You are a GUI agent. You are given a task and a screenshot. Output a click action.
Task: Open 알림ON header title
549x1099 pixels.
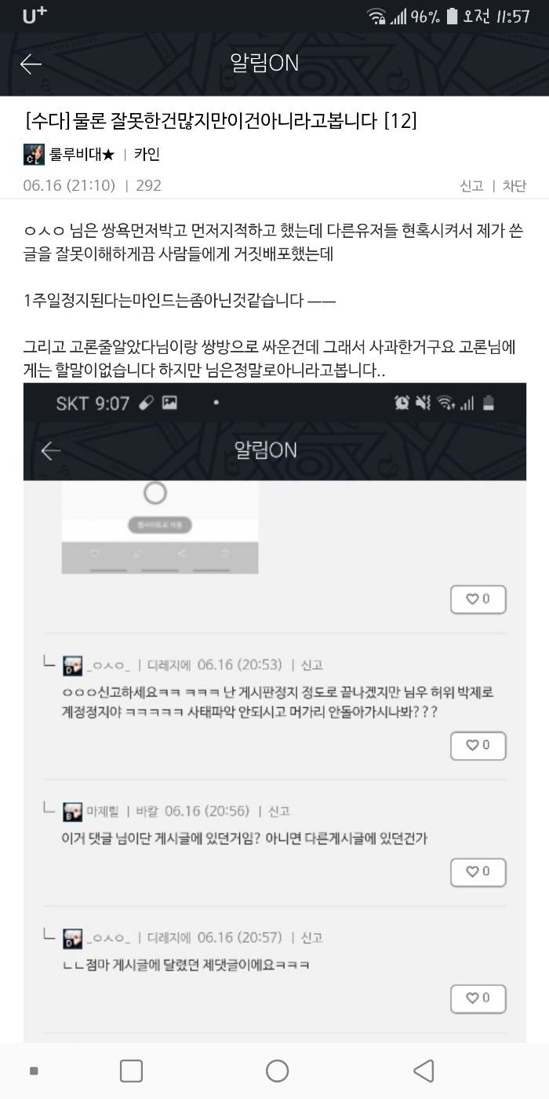pos(265,64)
